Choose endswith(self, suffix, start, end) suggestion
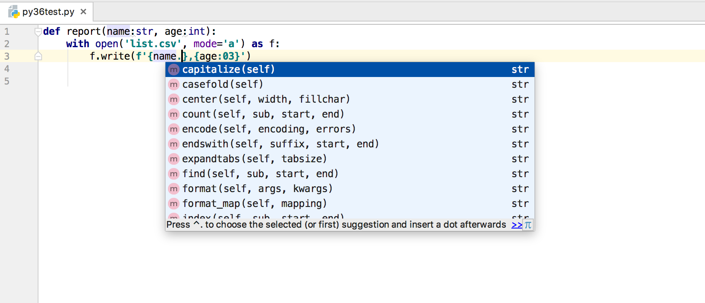The width and height of the screenshot is (705, 303). coord(280,144)
